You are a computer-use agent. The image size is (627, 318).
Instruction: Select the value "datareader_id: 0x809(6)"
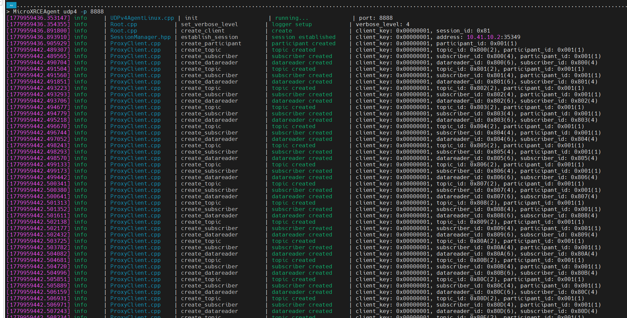tap(475, 234)
